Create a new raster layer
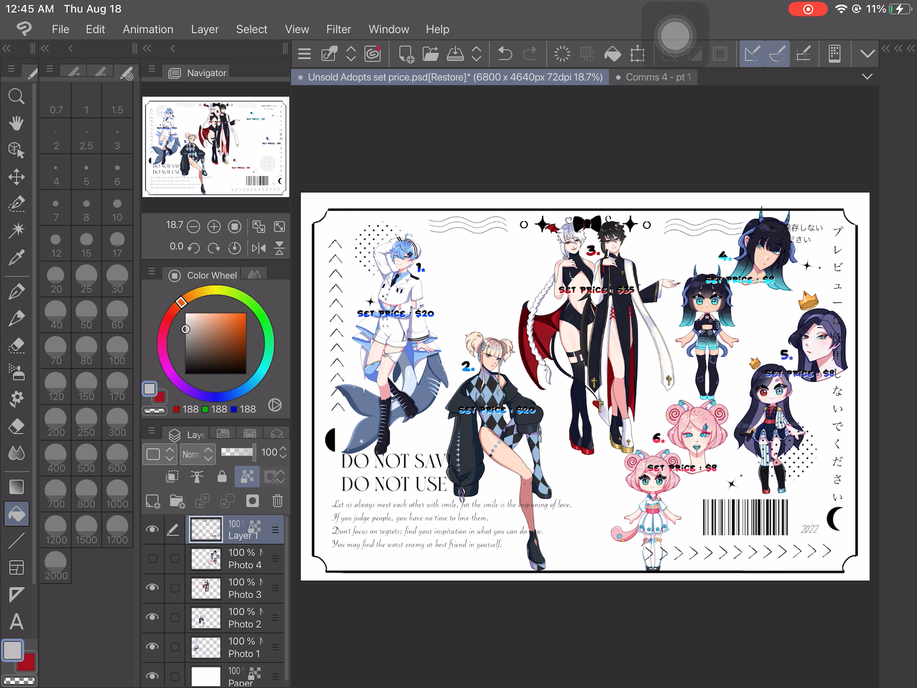Screen dimensions: 917x688 153,501
